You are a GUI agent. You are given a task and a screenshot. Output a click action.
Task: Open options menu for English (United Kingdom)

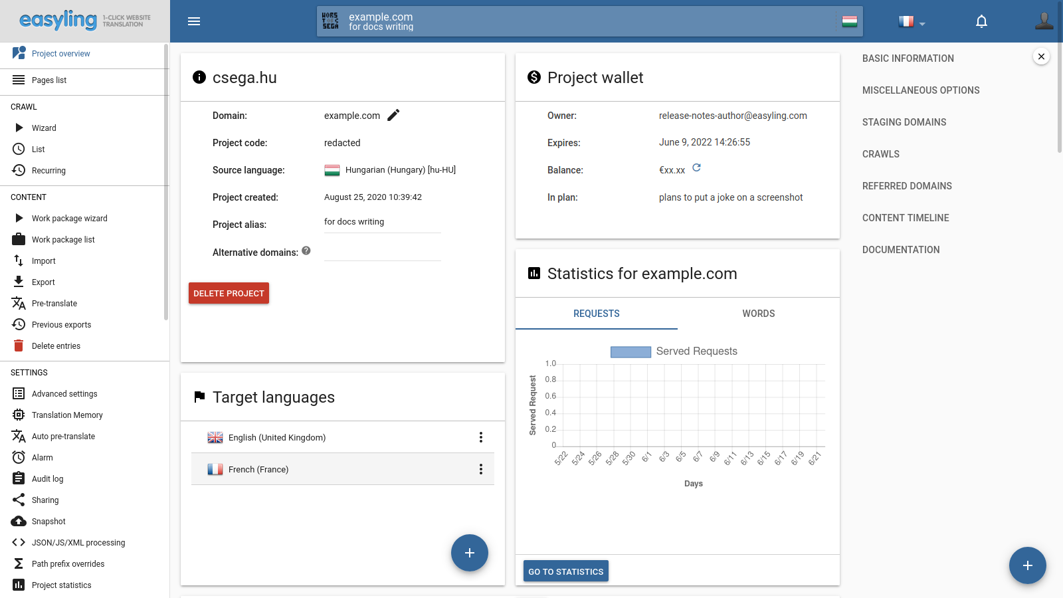pos(481,437)
